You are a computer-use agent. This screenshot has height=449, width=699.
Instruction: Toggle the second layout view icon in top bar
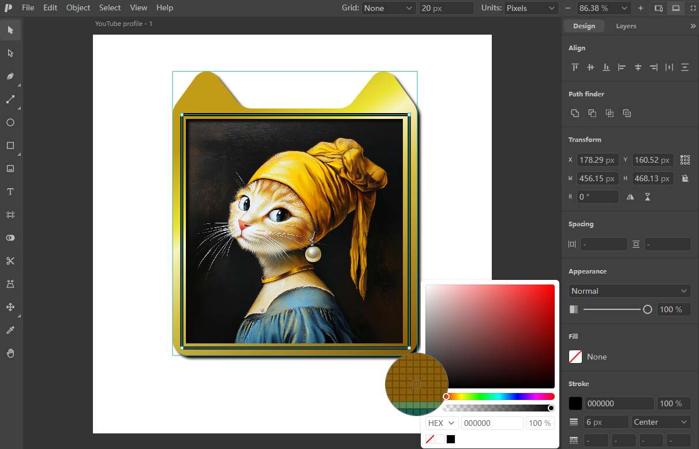(675, 8)
